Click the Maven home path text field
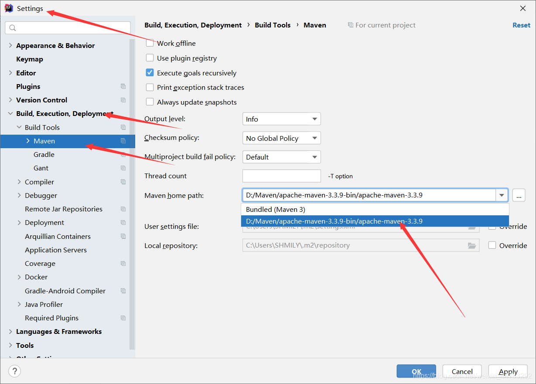The width and height of the screenshot is (536, 384). [369, 195]
